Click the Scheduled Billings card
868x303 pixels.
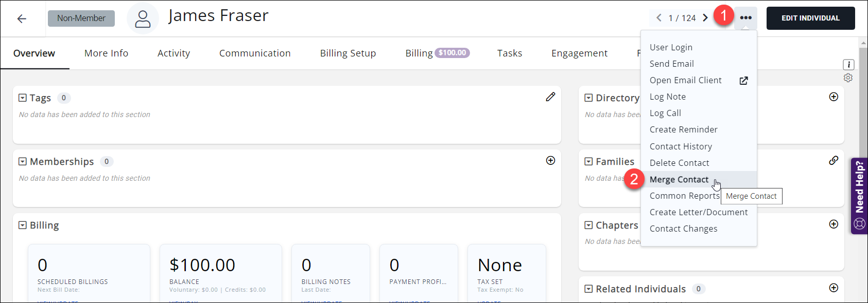89,273
